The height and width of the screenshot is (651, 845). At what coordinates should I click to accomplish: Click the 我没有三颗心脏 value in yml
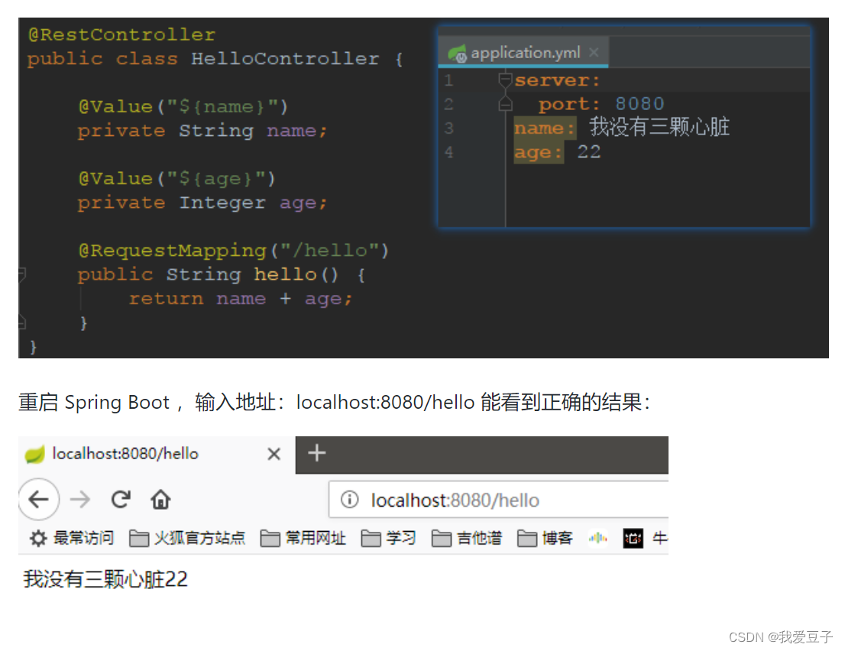click(x=659, y=127)
